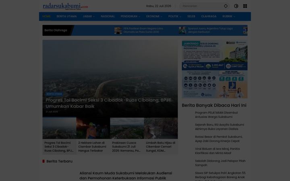Screen dimensions: 290x181
Task: Open SELEB menu item
Action: tap(191, 16)
